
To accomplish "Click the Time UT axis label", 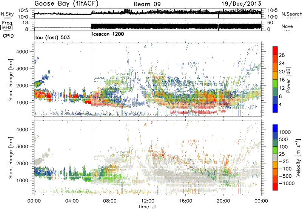I will [148, 207].
